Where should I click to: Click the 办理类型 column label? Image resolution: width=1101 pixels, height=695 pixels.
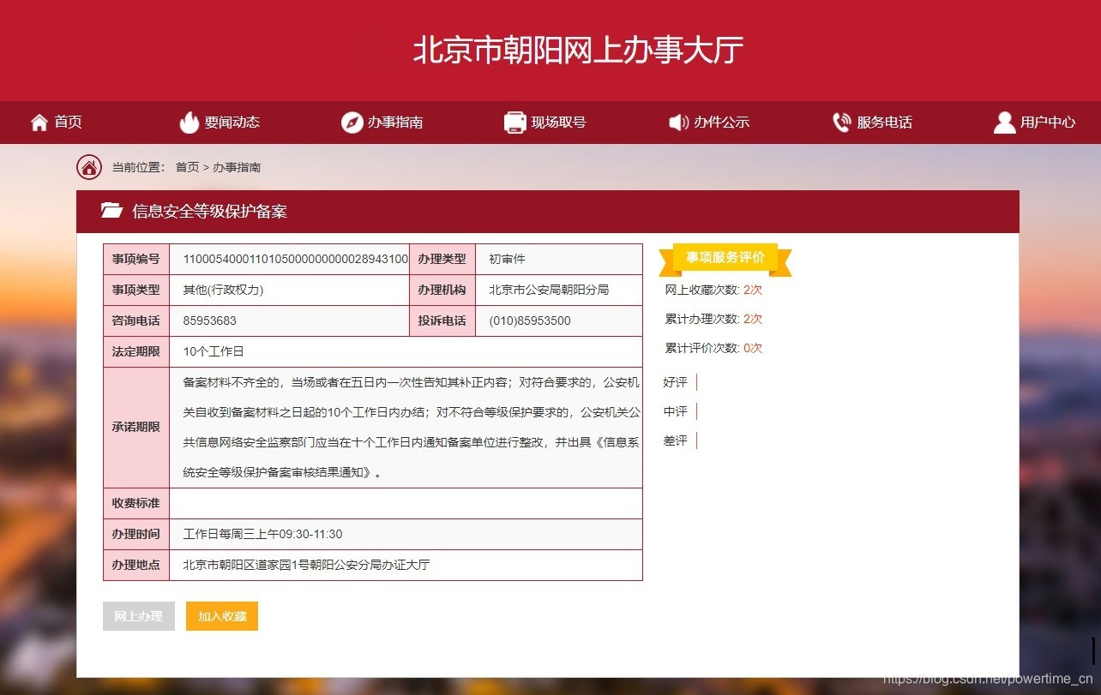tap(442, 260)
